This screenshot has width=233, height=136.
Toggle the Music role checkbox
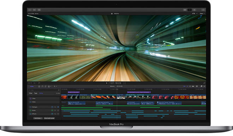[x=30, y=111]
